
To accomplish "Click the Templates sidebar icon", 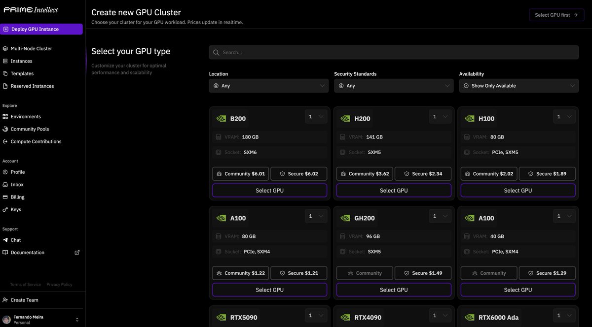I will click(5, 73).
